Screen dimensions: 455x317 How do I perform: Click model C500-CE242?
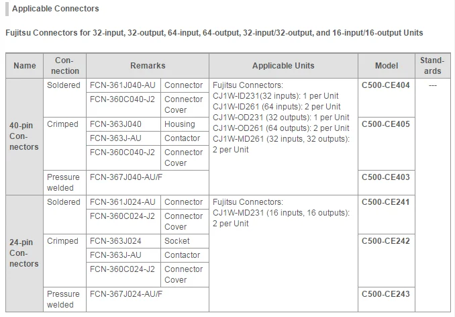[385, 241]
